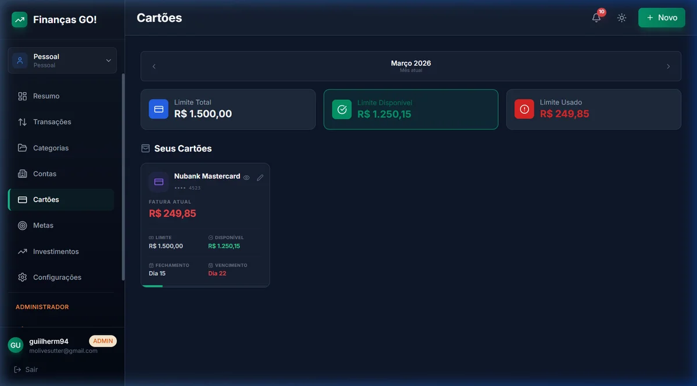The width and height of the screenshot is (697, 386).
Task: Navigate to Metas in the sidebar
Action: 43,225
